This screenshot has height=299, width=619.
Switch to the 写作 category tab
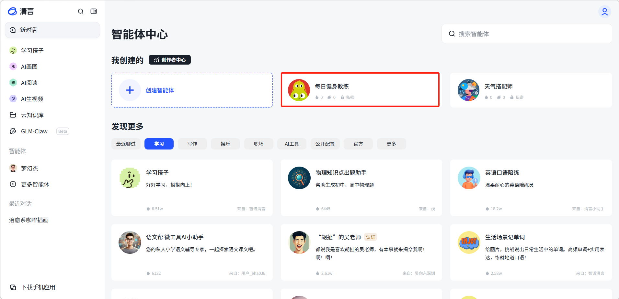click(x=192, y=144)
